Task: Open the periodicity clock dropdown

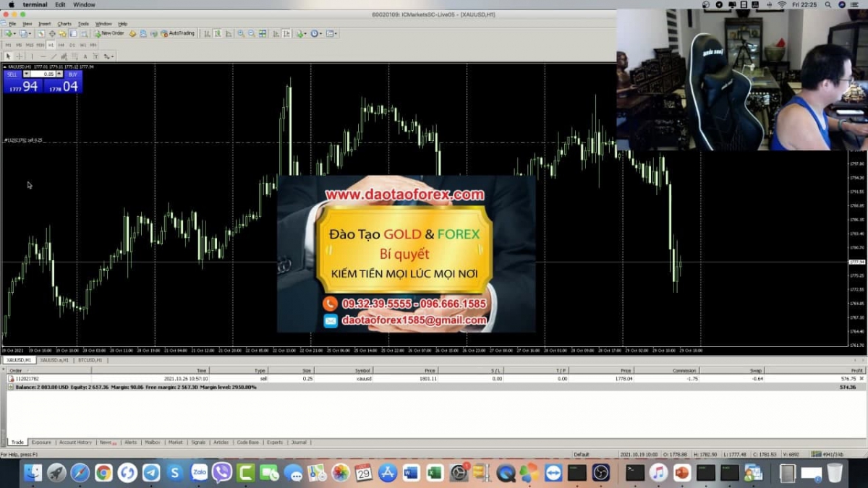Action: 316,33
